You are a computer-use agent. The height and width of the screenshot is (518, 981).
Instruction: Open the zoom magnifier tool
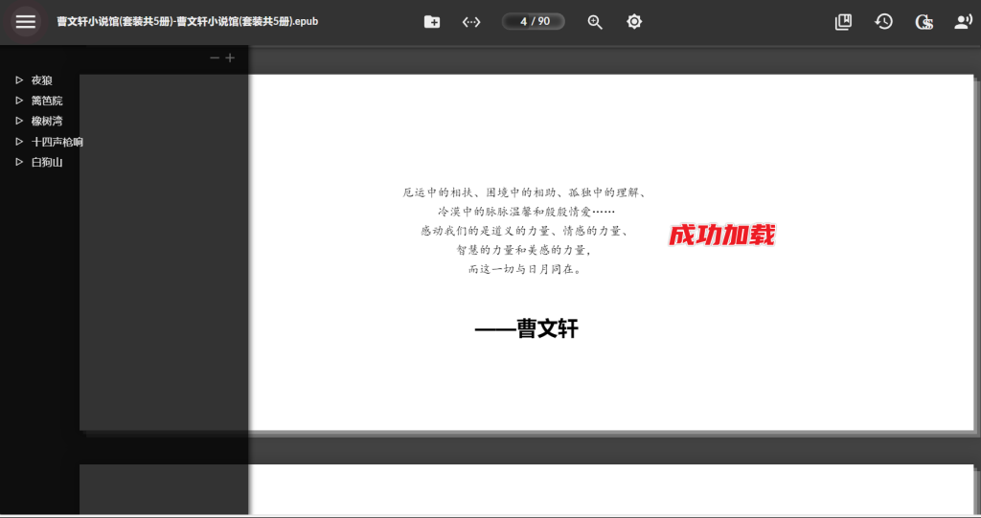pyautogui.click(x=595, y=22)
